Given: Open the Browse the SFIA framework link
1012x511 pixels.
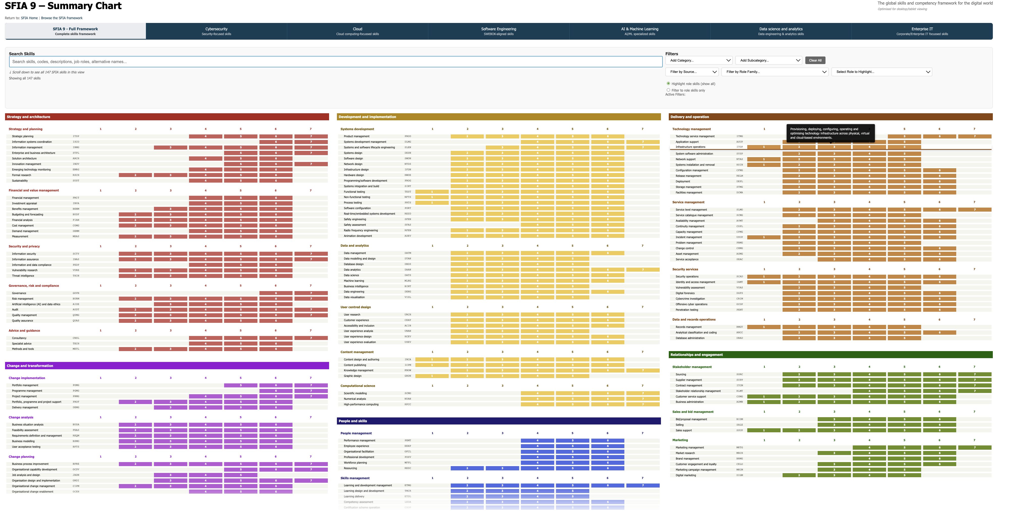Looking at the screenshot, I should pos(62,18).
